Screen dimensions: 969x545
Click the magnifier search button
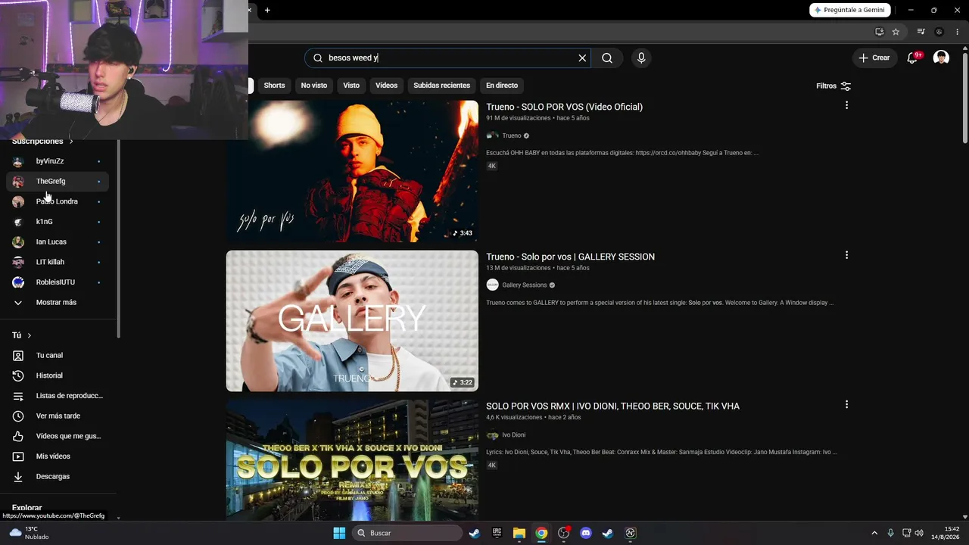[x=607, y=58]
